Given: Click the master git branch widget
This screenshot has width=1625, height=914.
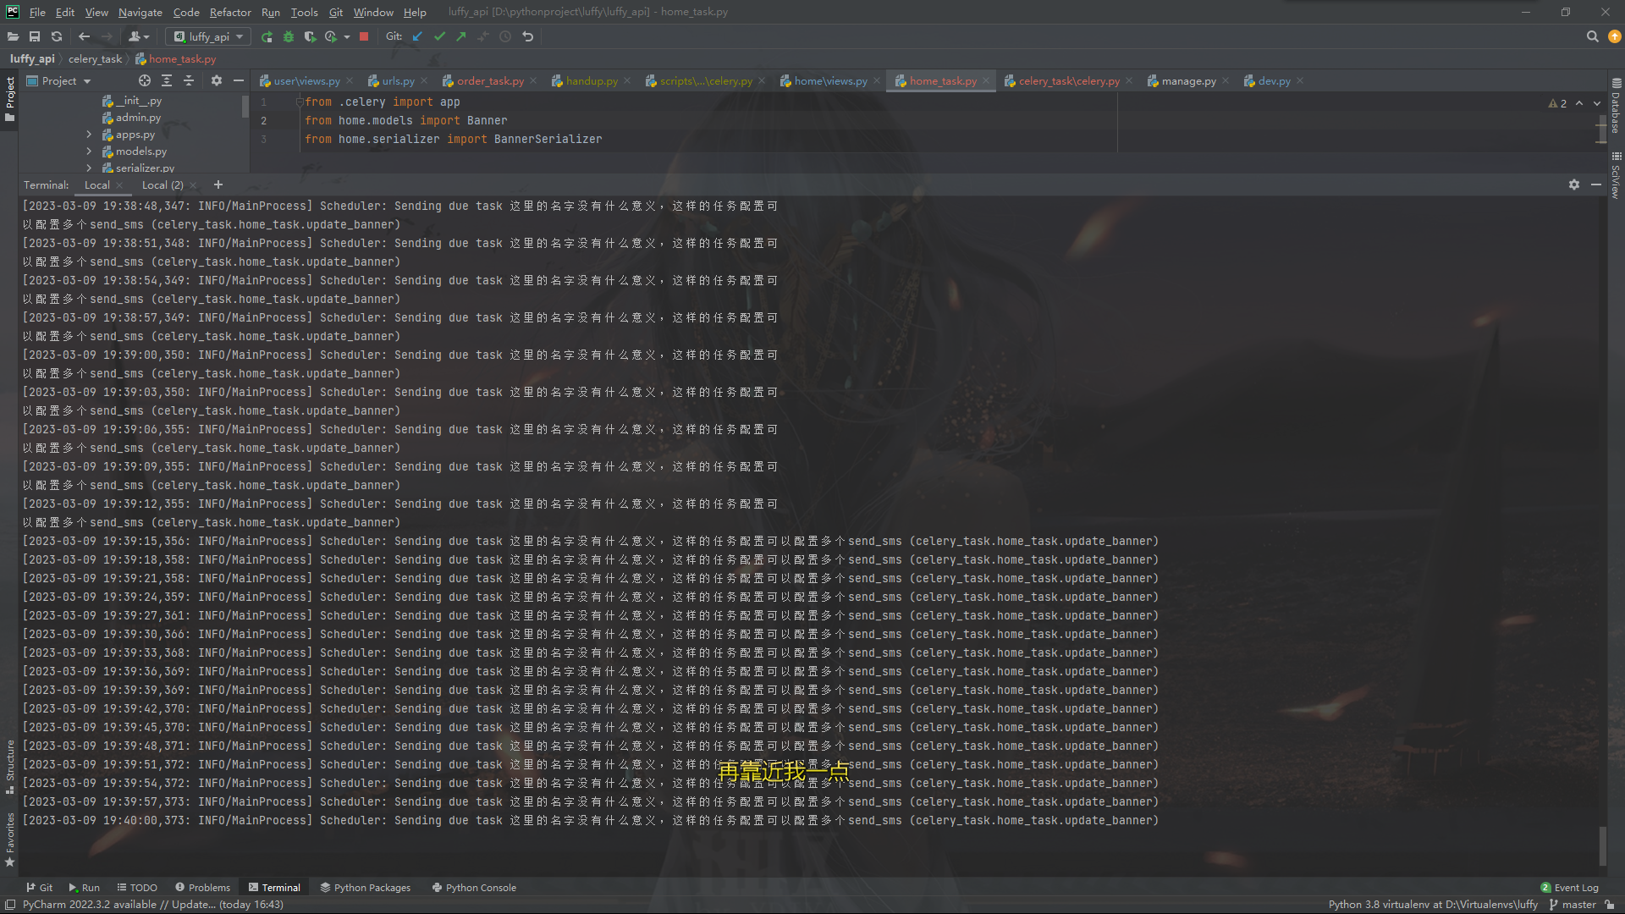Looking at the screenshot, I should 1573,905.
